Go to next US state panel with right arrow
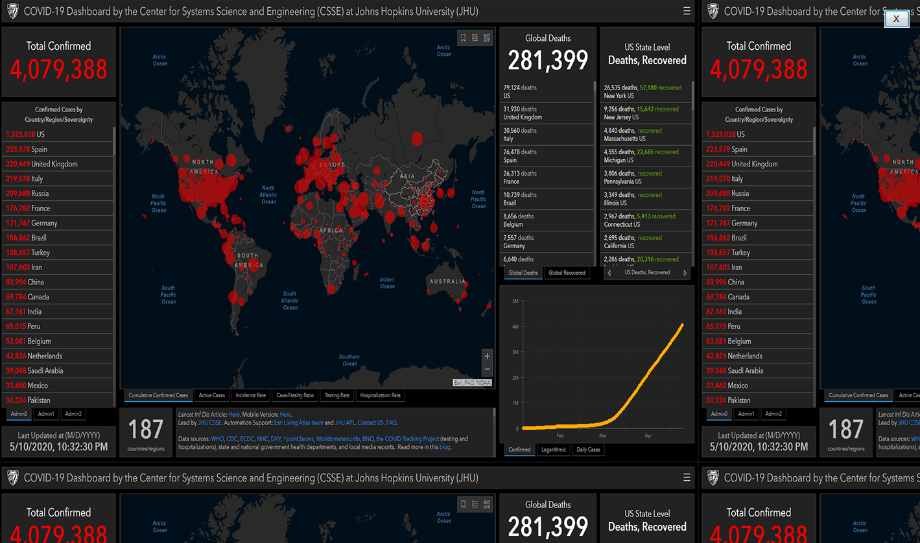 685,273
